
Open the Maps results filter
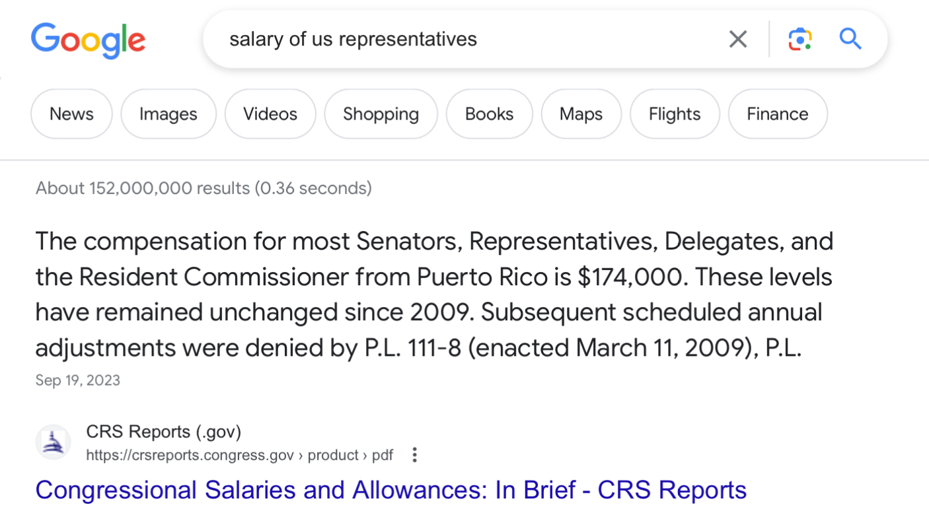581,114
